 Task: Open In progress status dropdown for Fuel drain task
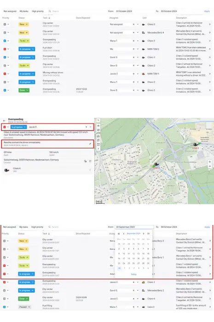point(27,49)
